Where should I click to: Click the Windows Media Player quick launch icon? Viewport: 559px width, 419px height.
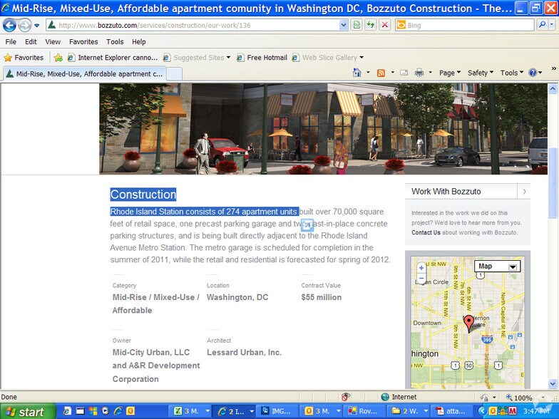(106, 411)
